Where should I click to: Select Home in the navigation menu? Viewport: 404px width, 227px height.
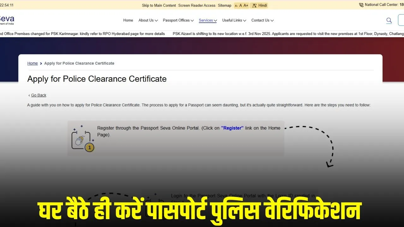pyautogui.click(x=128, y=20)
